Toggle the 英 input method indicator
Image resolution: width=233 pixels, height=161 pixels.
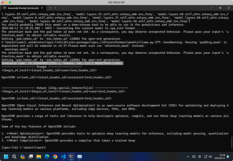click(200, 157)
